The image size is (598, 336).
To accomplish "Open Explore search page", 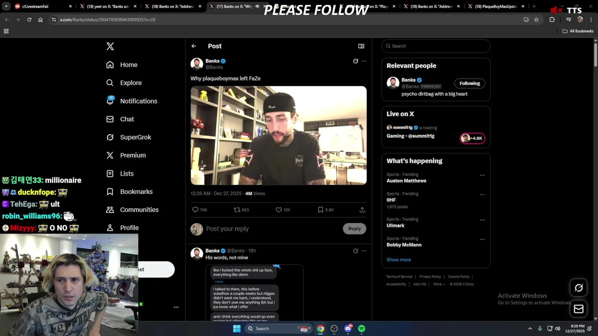I will (x=124, y=83).
